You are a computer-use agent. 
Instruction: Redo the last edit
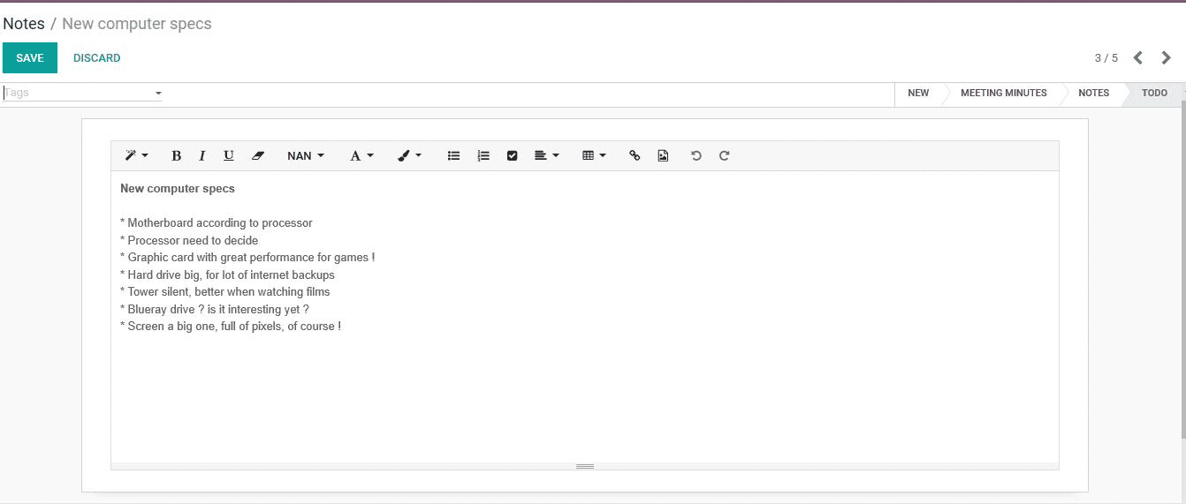tap(725, 156)
